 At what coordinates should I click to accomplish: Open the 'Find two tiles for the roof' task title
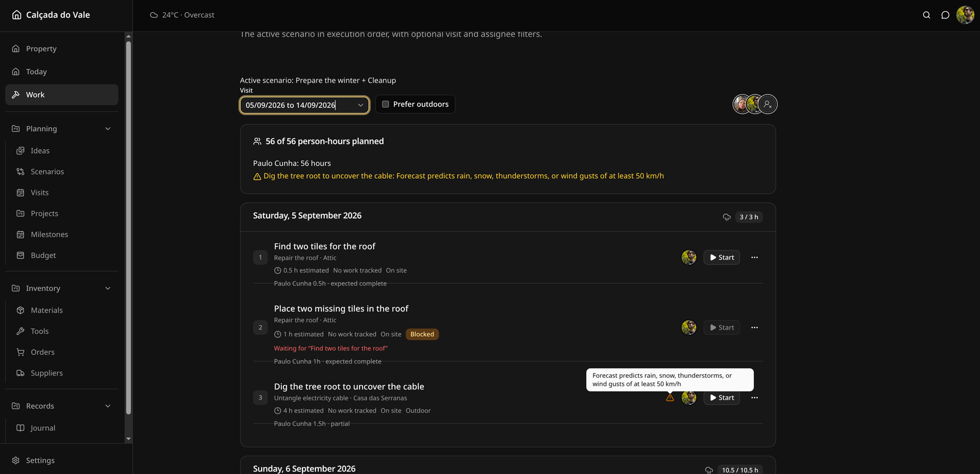[325, 246]
